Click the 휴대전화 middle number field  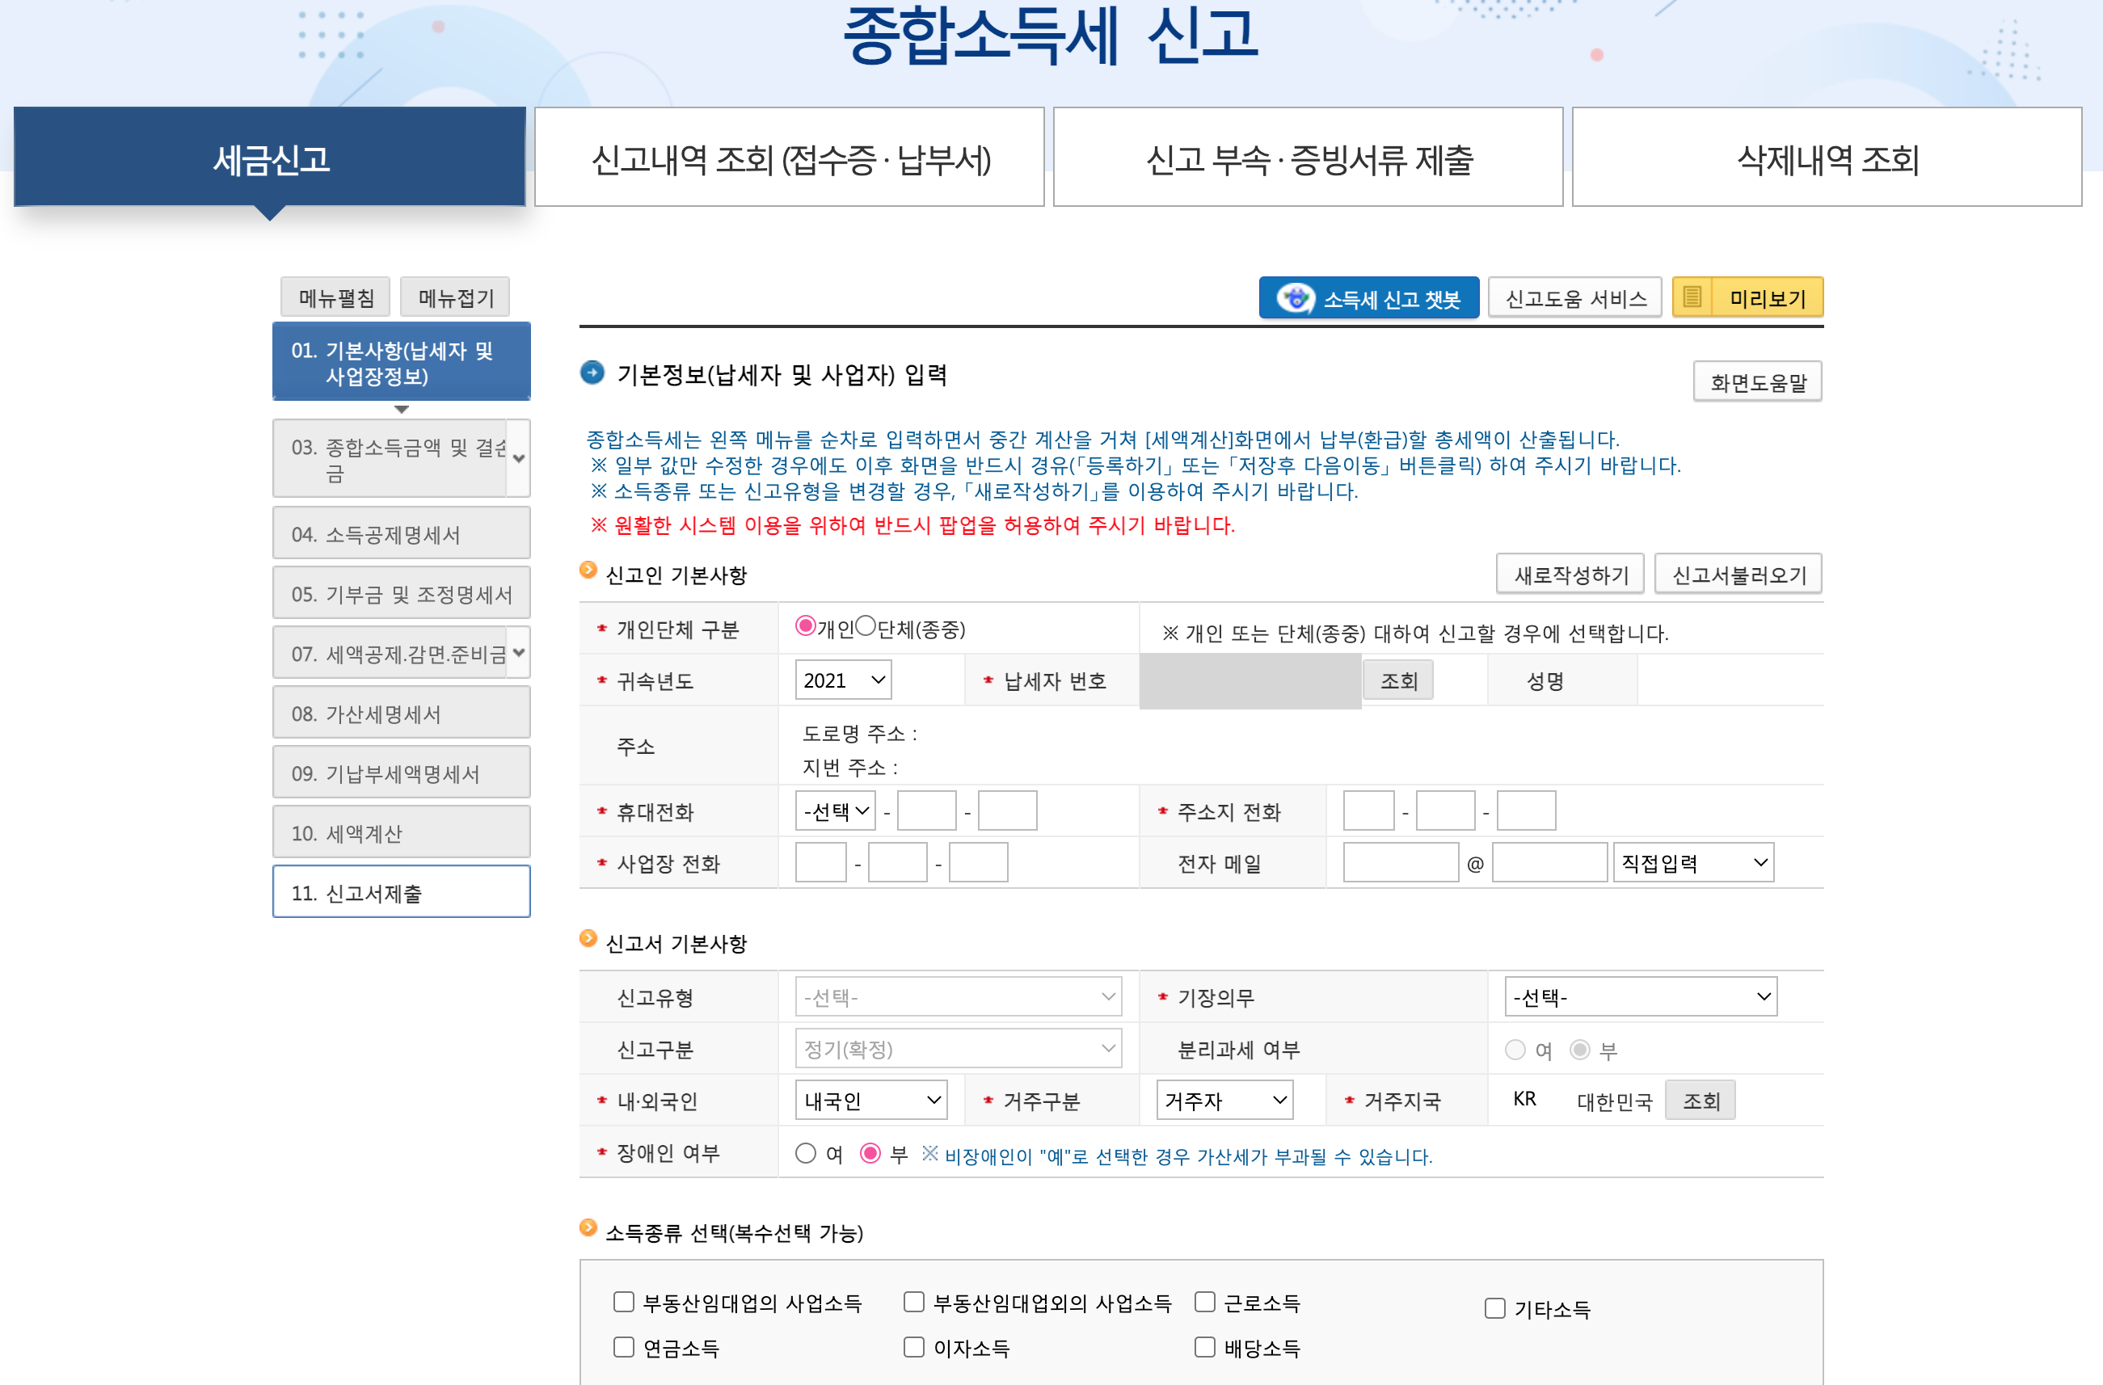(926, 810)
